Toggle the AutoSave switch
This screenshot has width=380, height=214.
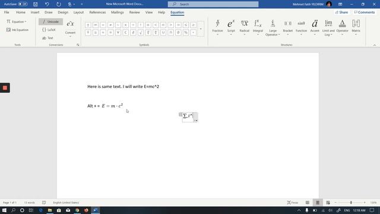coord(23,4)
